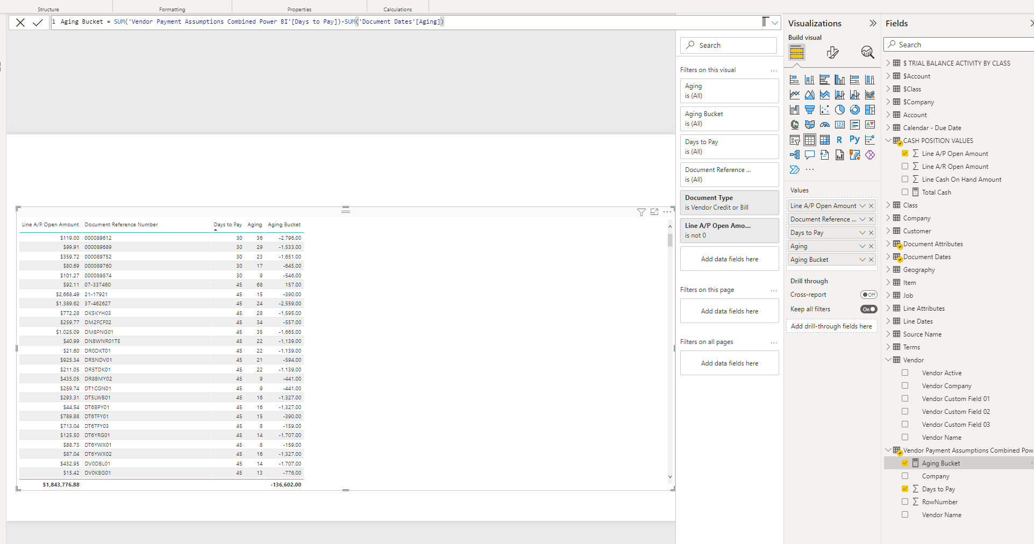Select the Map globe visual
Viewport: 1034px width, 544px height.
pyautogui.click(x=795, y=125)
